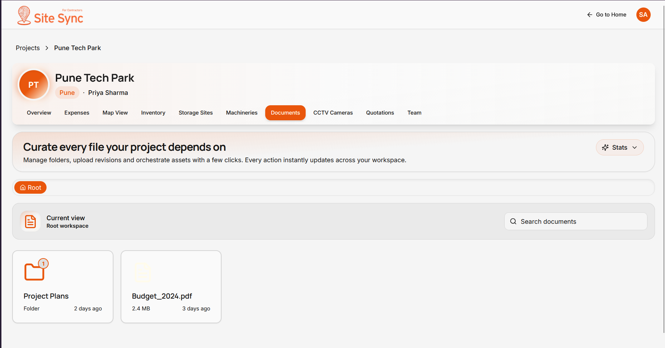
Task: Click the Priya Sharma name
Action: coord(108,93)
